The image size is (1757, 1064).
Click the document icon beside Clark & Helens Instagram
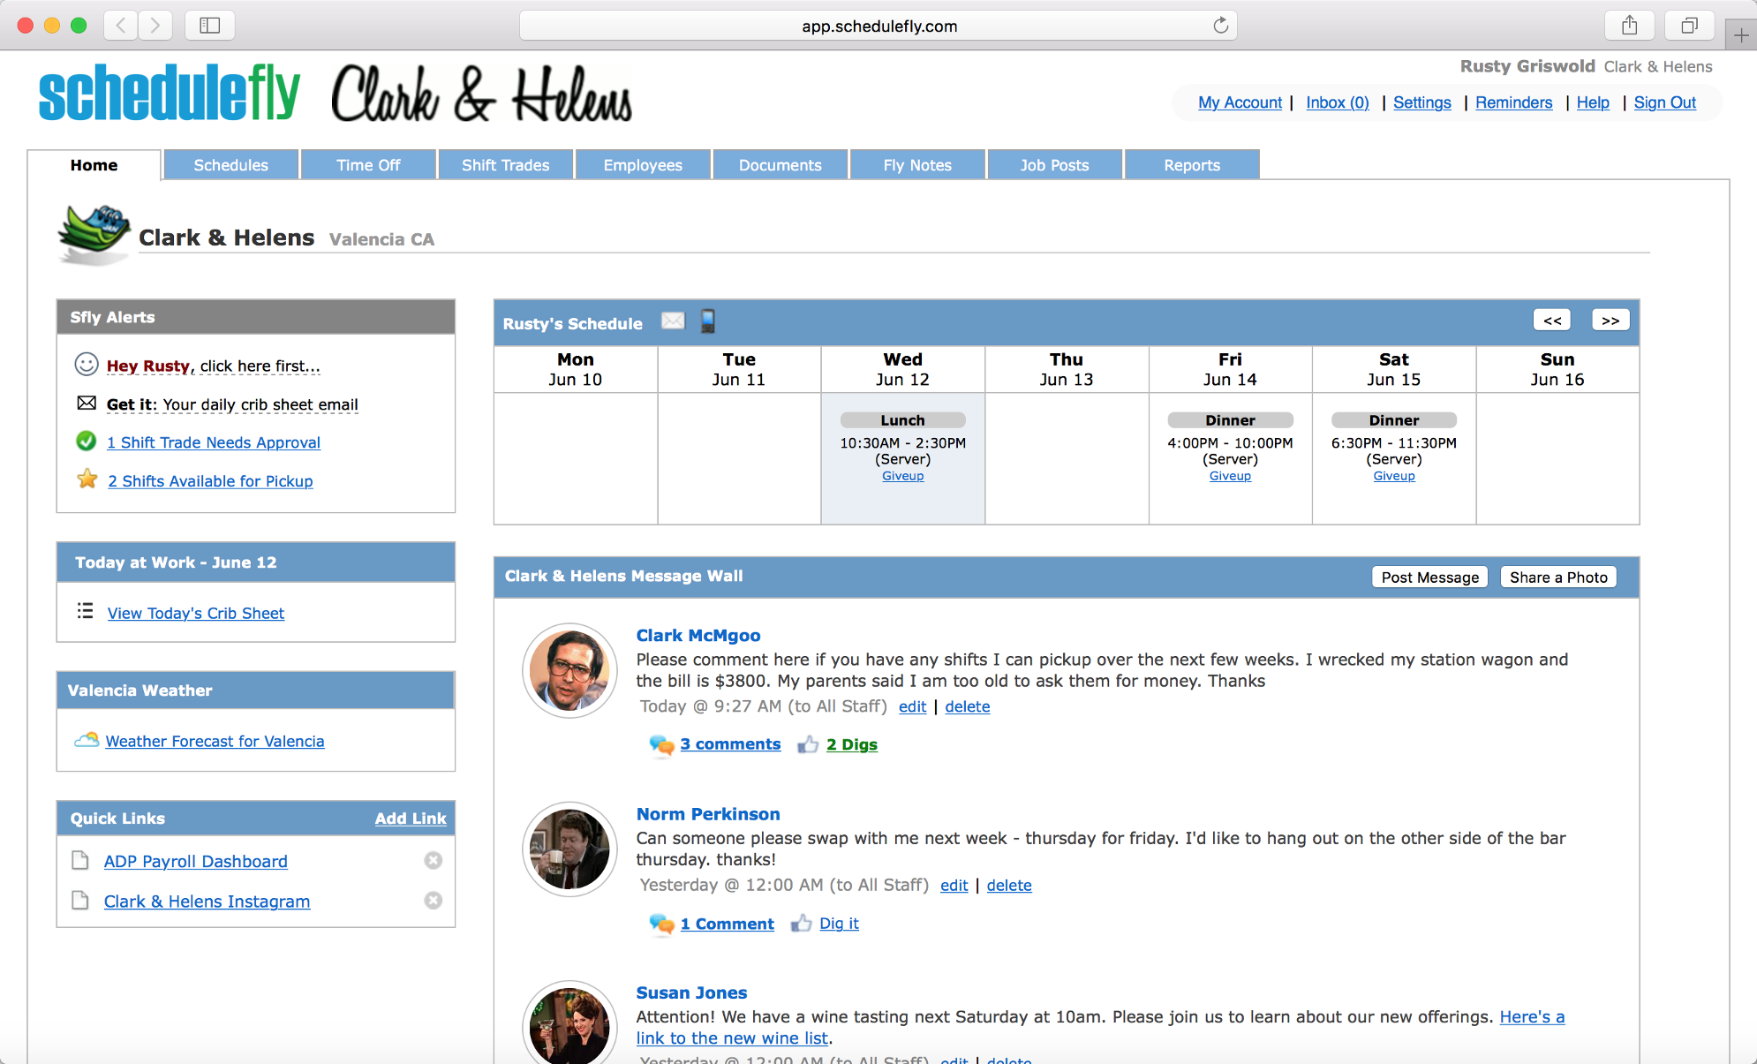(80, 901)
